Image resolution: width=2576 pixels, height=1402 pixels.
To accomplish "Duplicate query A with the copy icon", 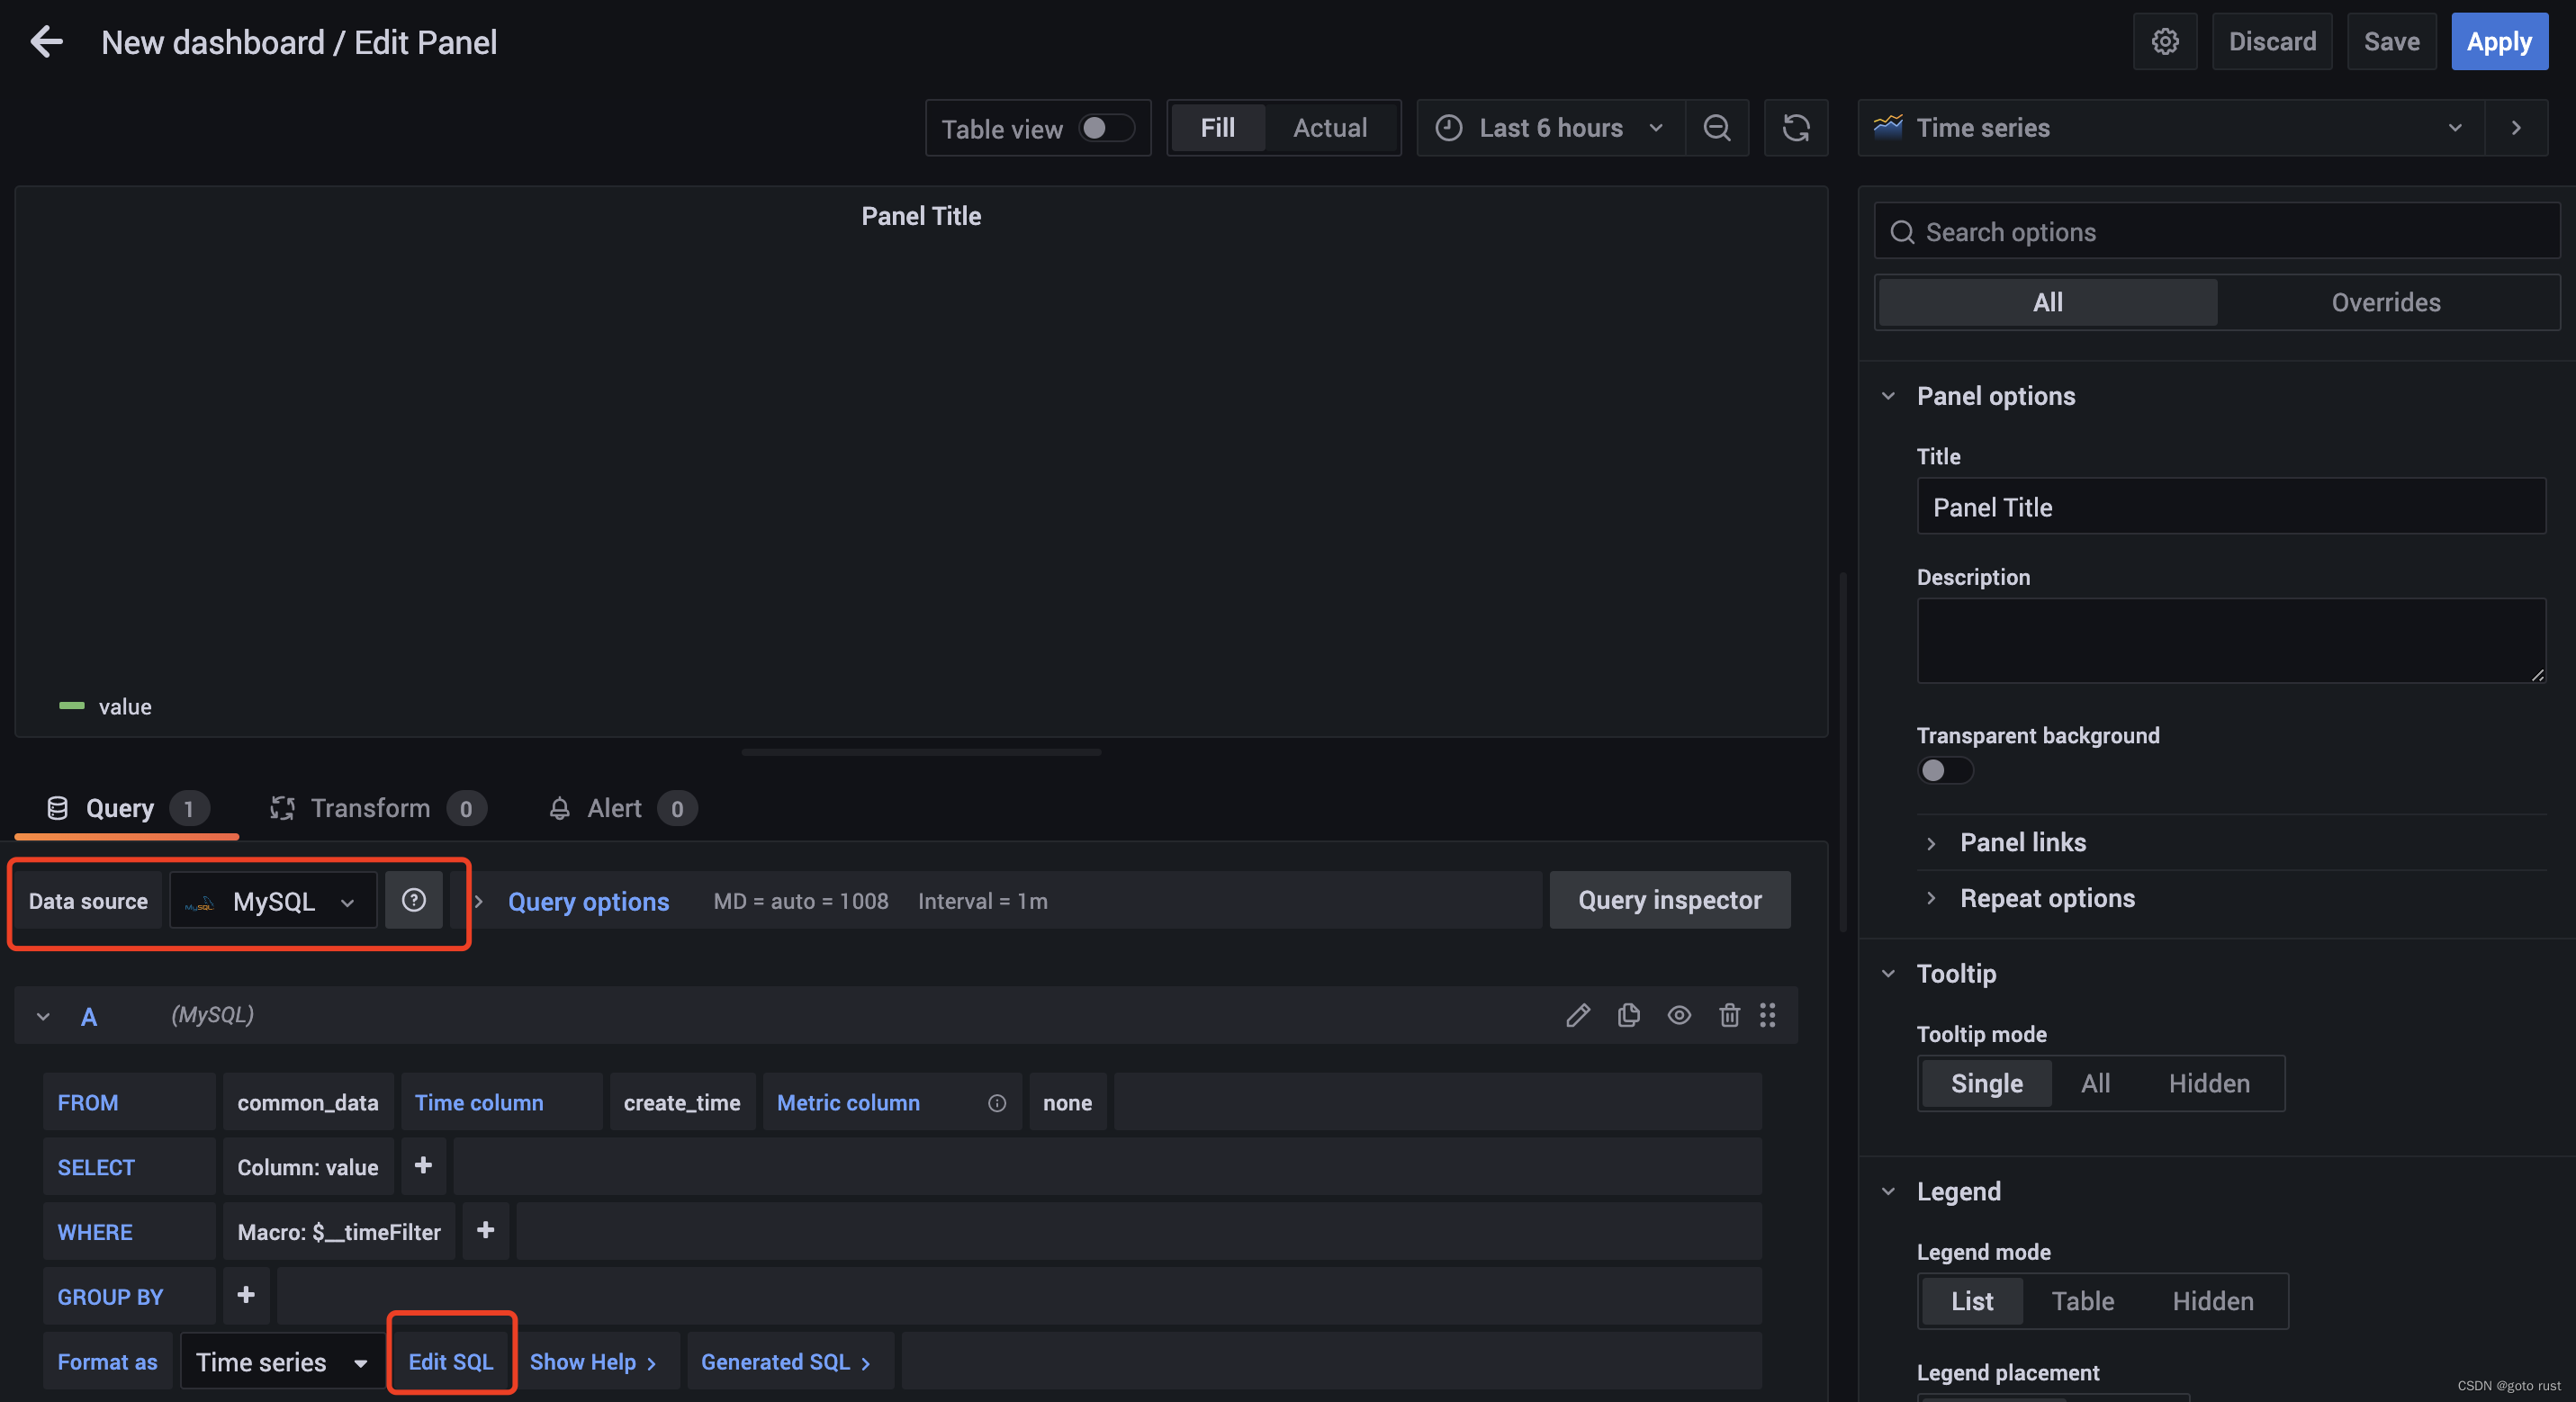I will coord(1628,1015).
